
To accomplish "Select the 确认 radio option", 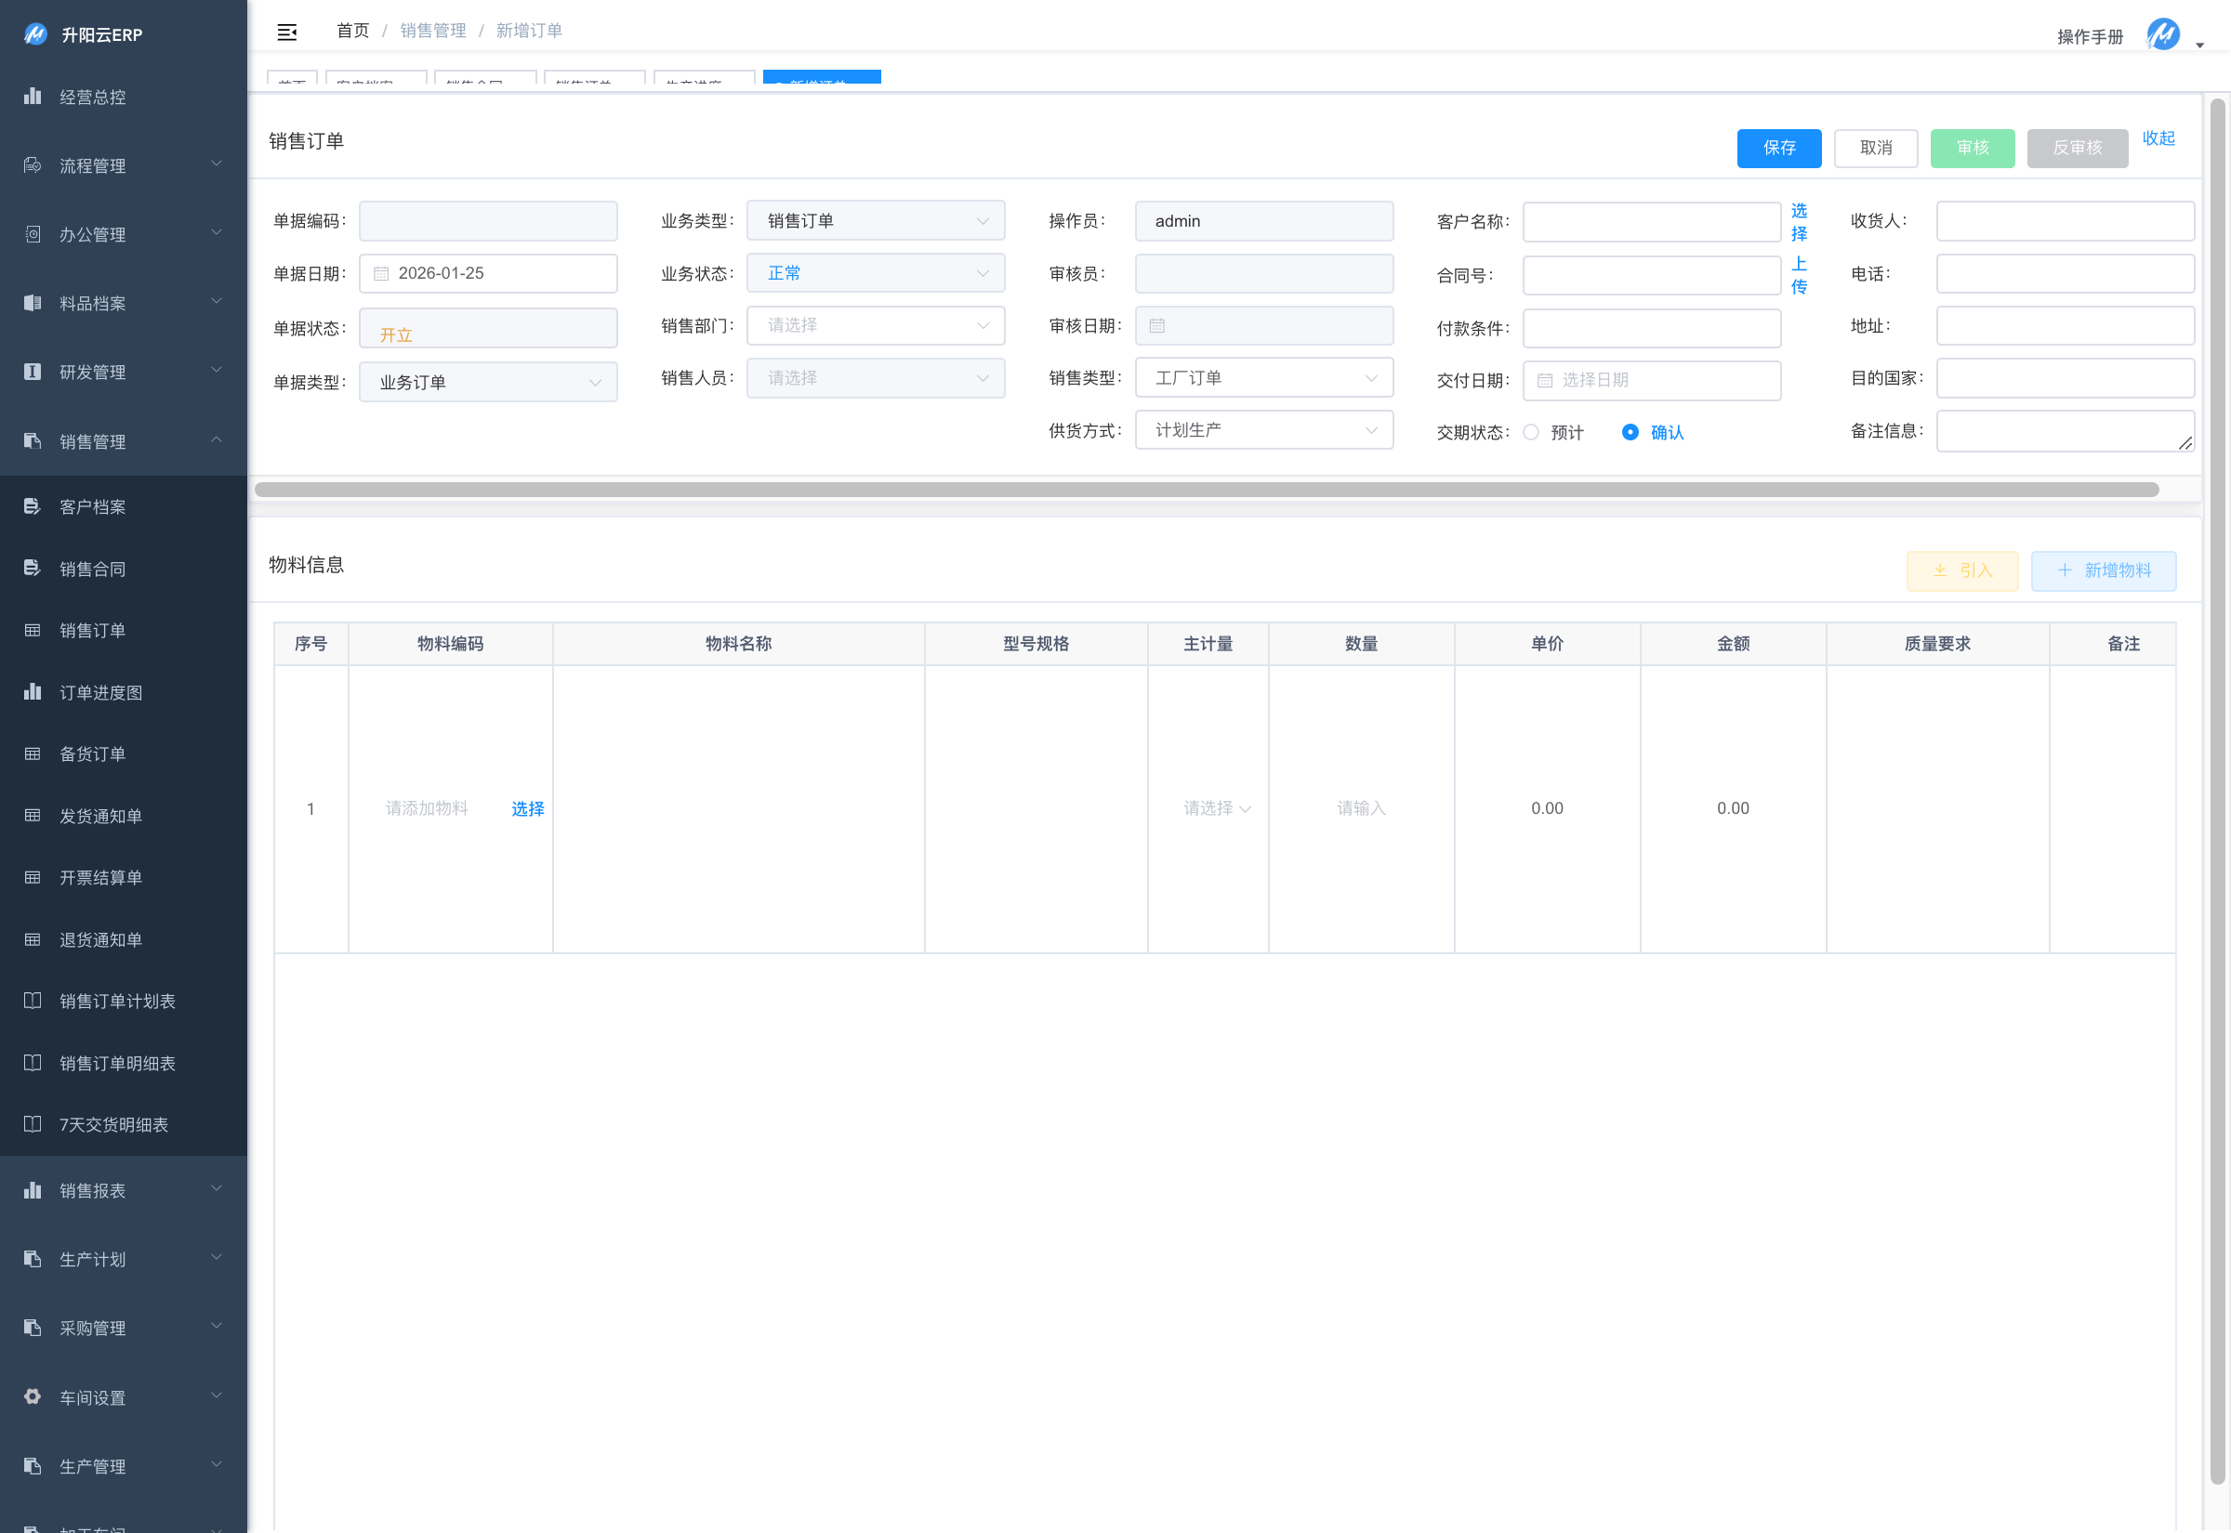I will tap(1630, 432).
